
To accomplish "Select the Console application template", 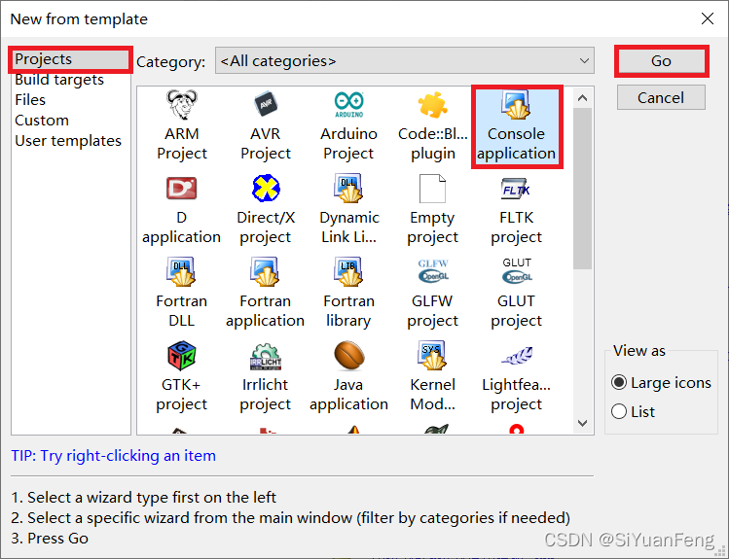I will tap(516, 125).
